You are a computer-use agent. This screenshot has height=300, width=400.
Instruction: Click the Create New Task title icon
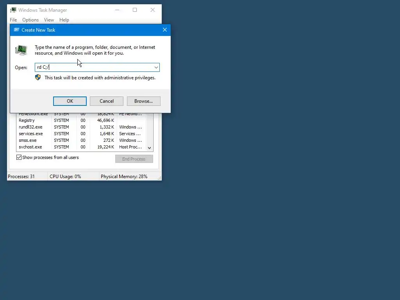coord(16,30)
